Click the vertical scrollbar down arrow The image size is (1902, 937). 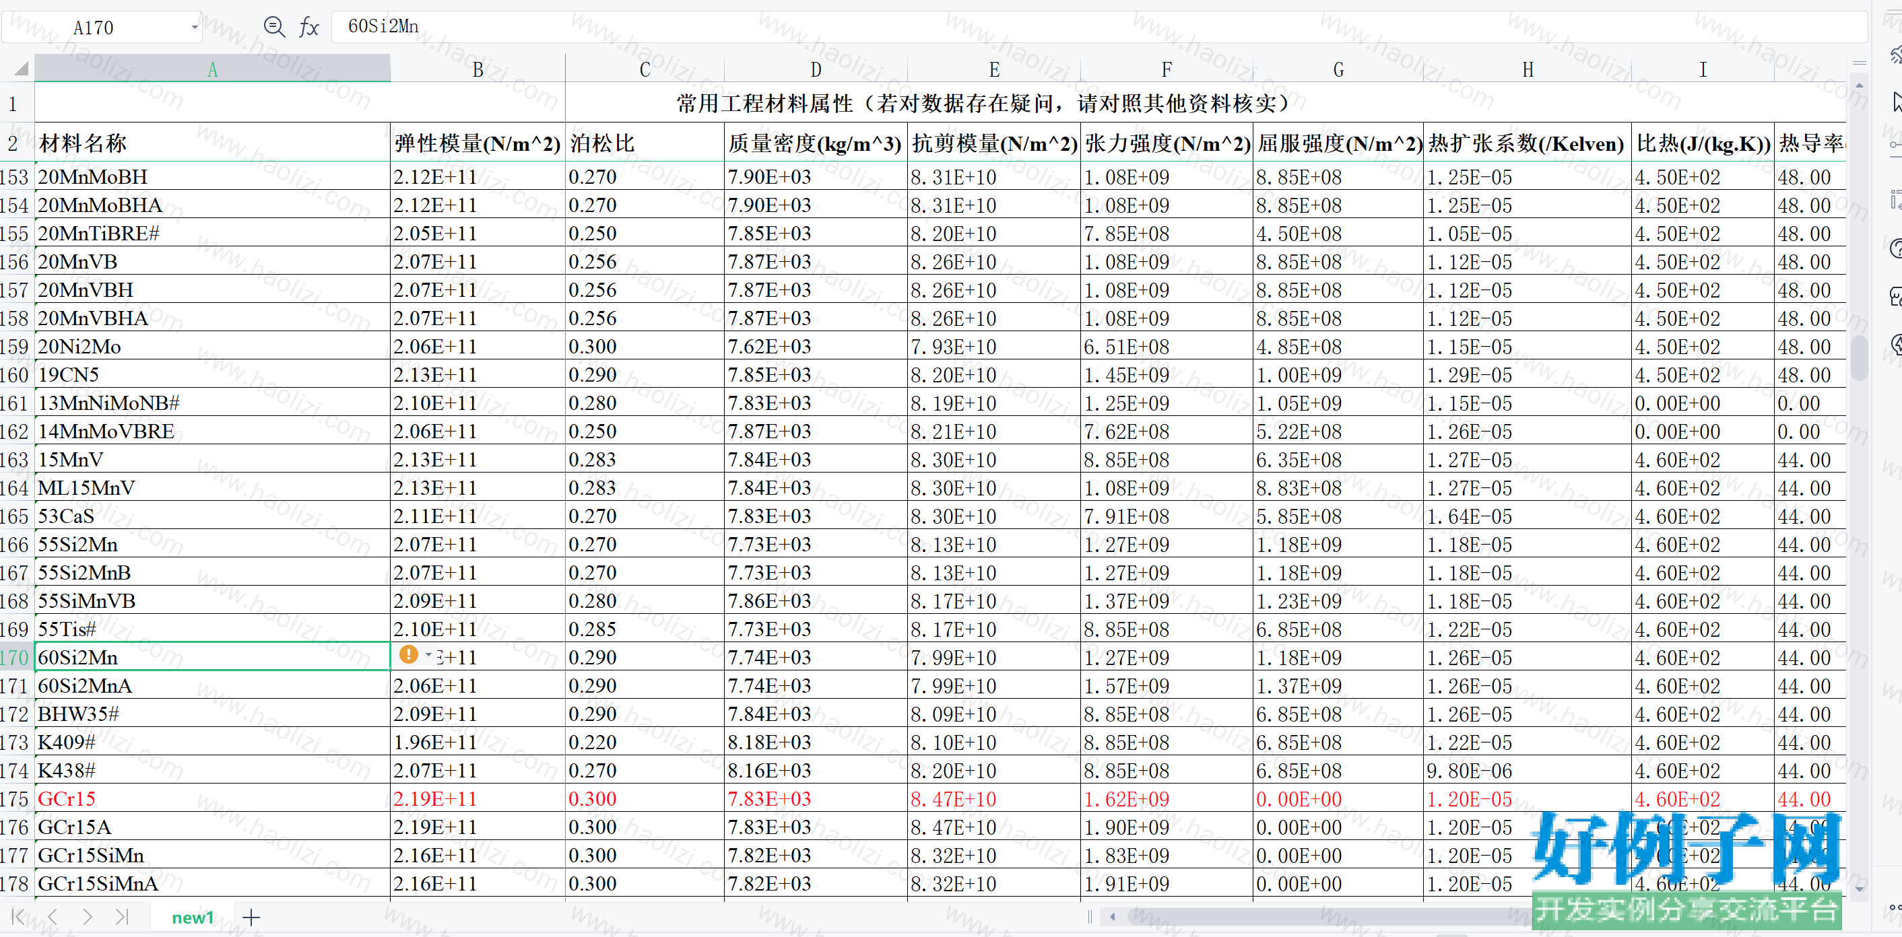(x=1859, y=889)
